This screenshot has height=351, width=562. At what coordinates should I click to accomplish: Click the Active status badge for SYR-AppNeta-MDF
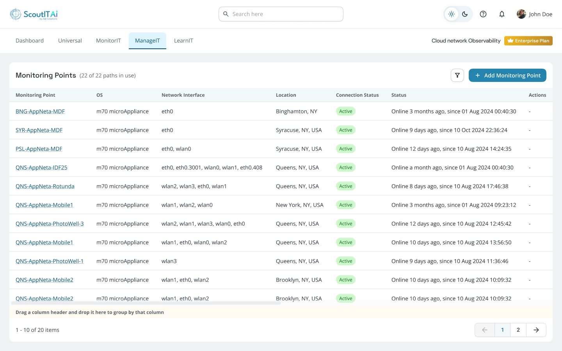345,130
